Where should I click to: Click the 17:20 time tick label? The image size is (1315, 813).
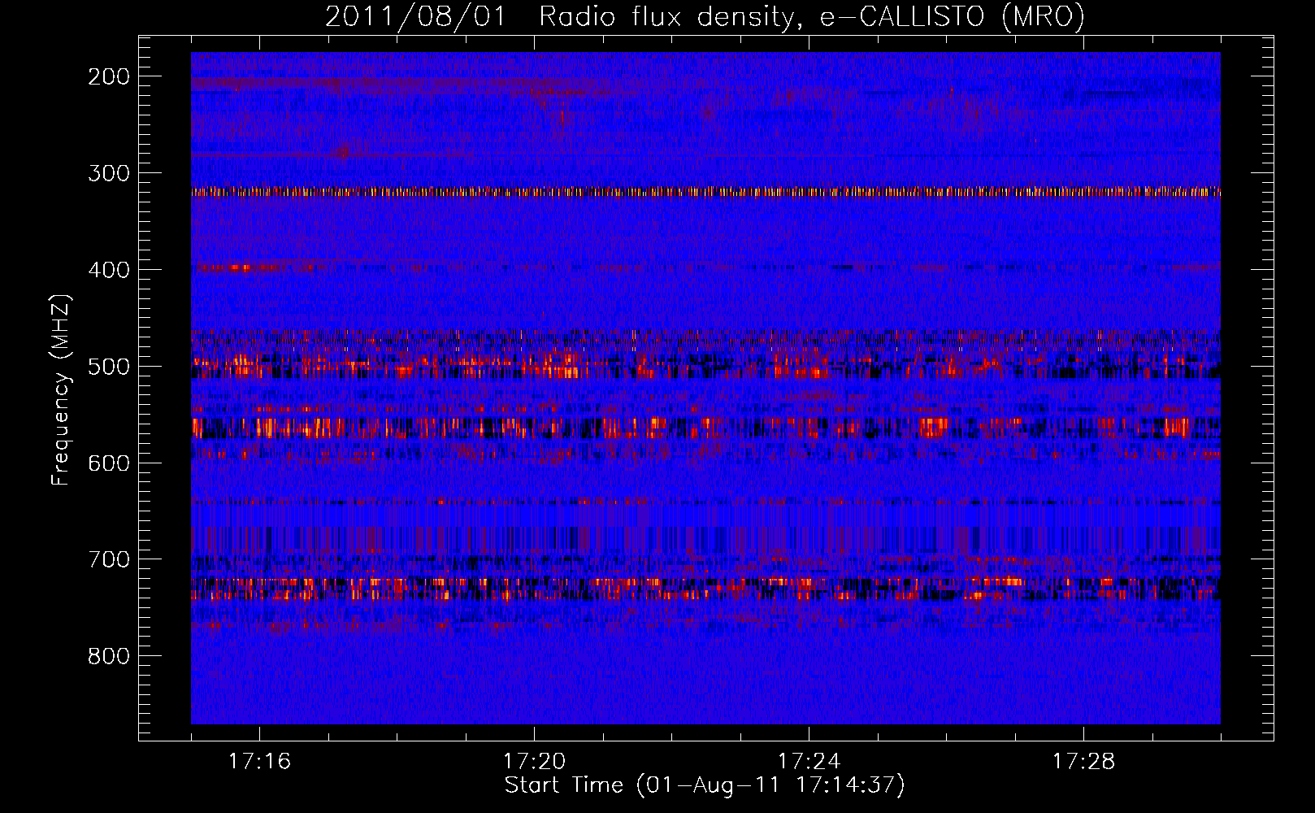[x=534, y=762]
